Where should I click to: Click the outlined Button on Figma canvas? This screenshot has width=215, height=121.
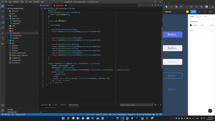(x=172, y=76)
